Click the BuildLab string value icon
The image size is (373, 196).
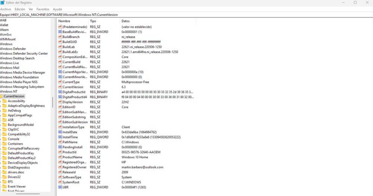(x=60, y=47)
